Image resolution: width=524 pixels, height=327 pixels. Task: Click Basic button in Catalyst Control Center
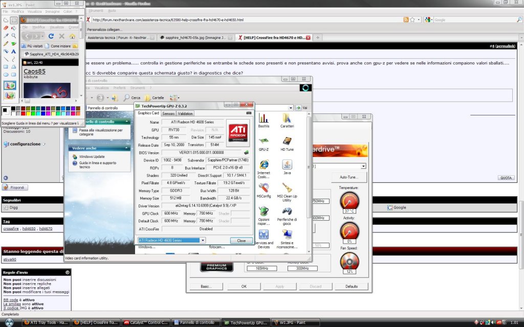tap(206, 286)
